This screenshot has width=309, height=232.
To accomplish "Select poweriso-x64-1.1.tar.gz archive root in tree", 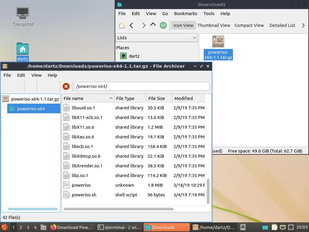I will [x=31, y=99].
